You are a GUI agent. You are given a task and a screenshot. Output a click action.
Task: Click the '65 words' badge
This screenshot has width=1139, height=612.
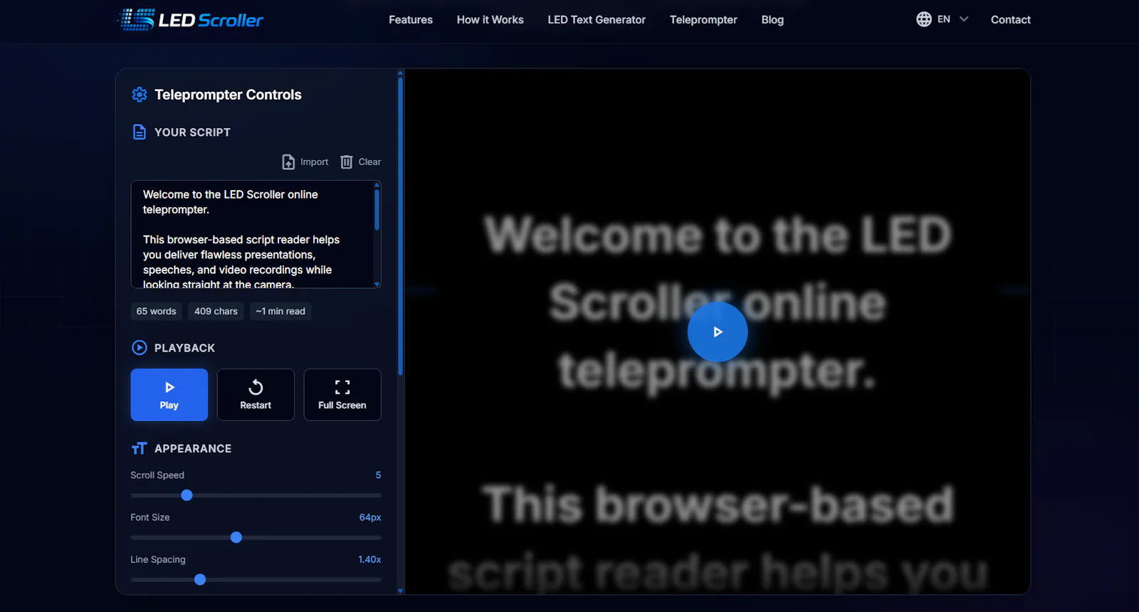pos(157,311)
